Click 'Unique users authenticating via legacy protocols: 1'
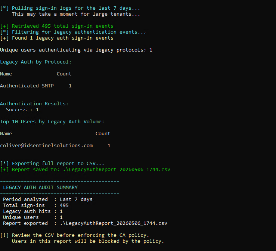 tap(76, 50)
